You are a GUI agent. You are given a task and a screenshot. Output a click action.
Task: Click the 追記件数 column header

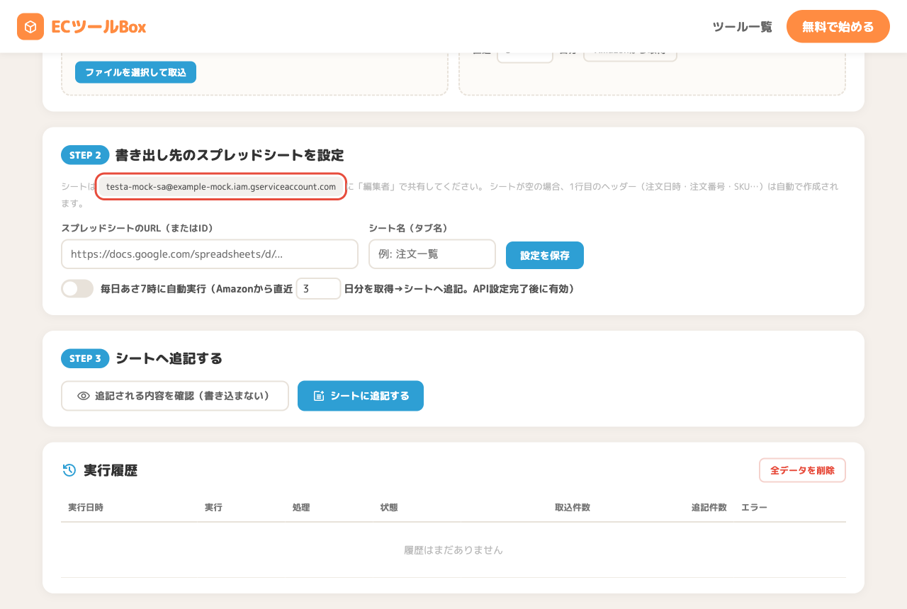(x=709, y=508)
